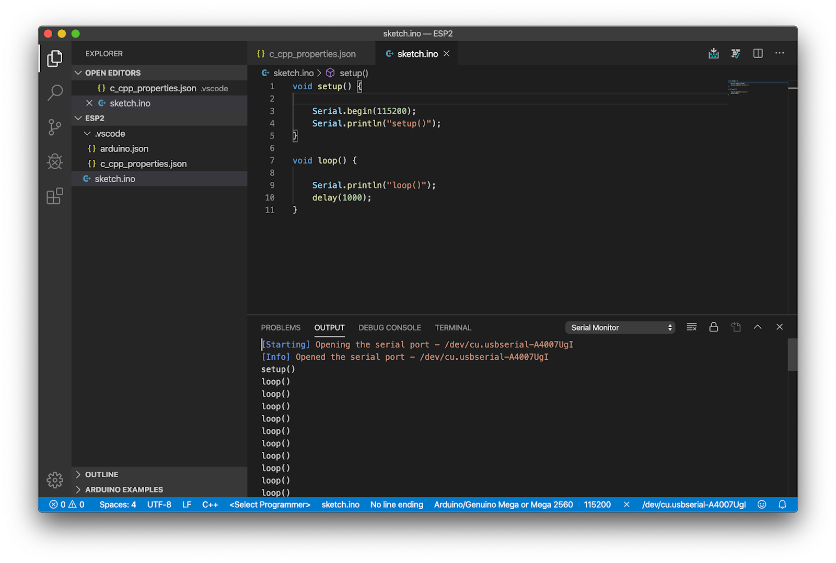Expand the ARDUINO EXAMPLES section

123,489
